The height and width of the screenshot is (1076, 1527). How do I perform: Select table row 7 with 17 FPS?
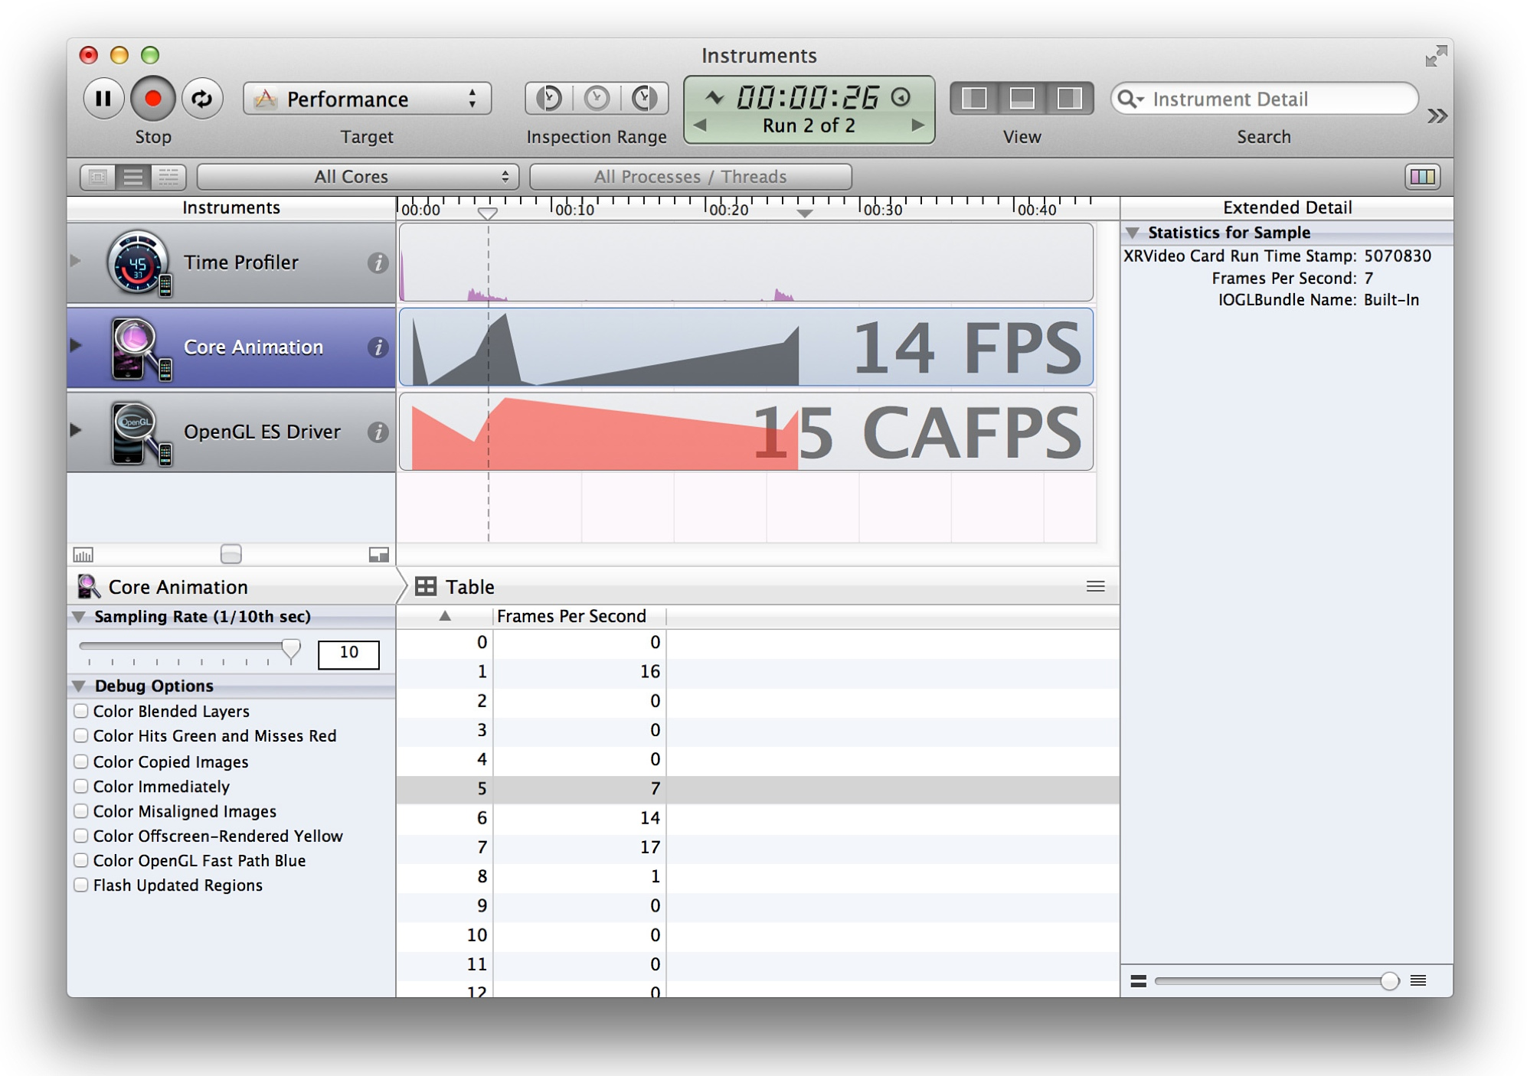pos(757,847)
